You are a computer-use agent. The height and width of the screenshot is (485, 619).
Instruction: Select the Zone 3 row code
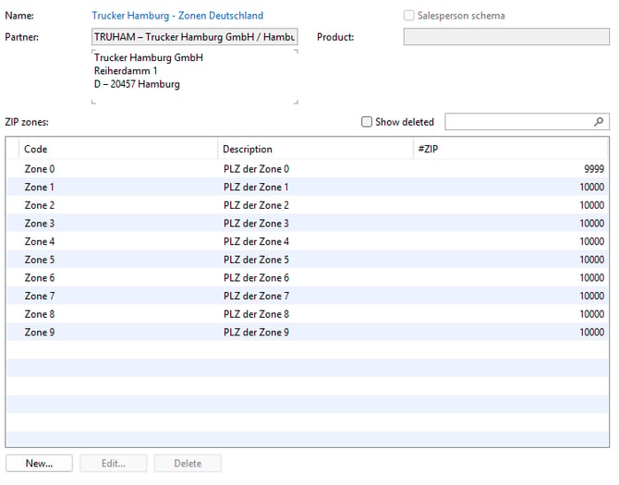(x=40, y=224)
